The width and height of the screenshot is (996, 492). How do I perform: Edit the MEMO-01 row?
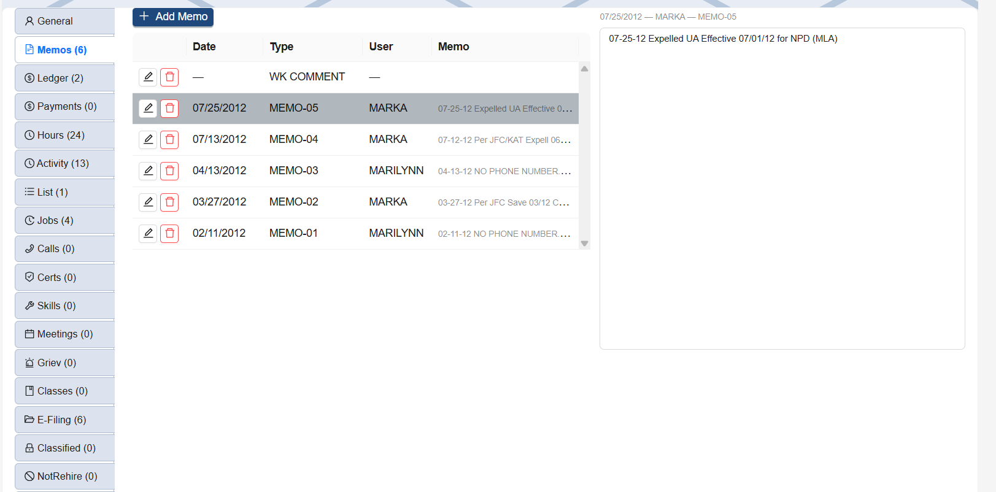148,234
